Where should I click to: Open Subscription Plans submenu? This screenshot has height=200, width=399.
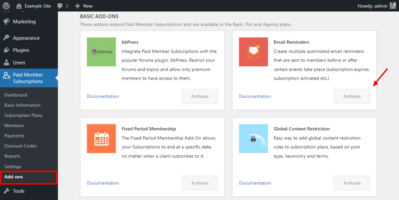coord(23,115)
